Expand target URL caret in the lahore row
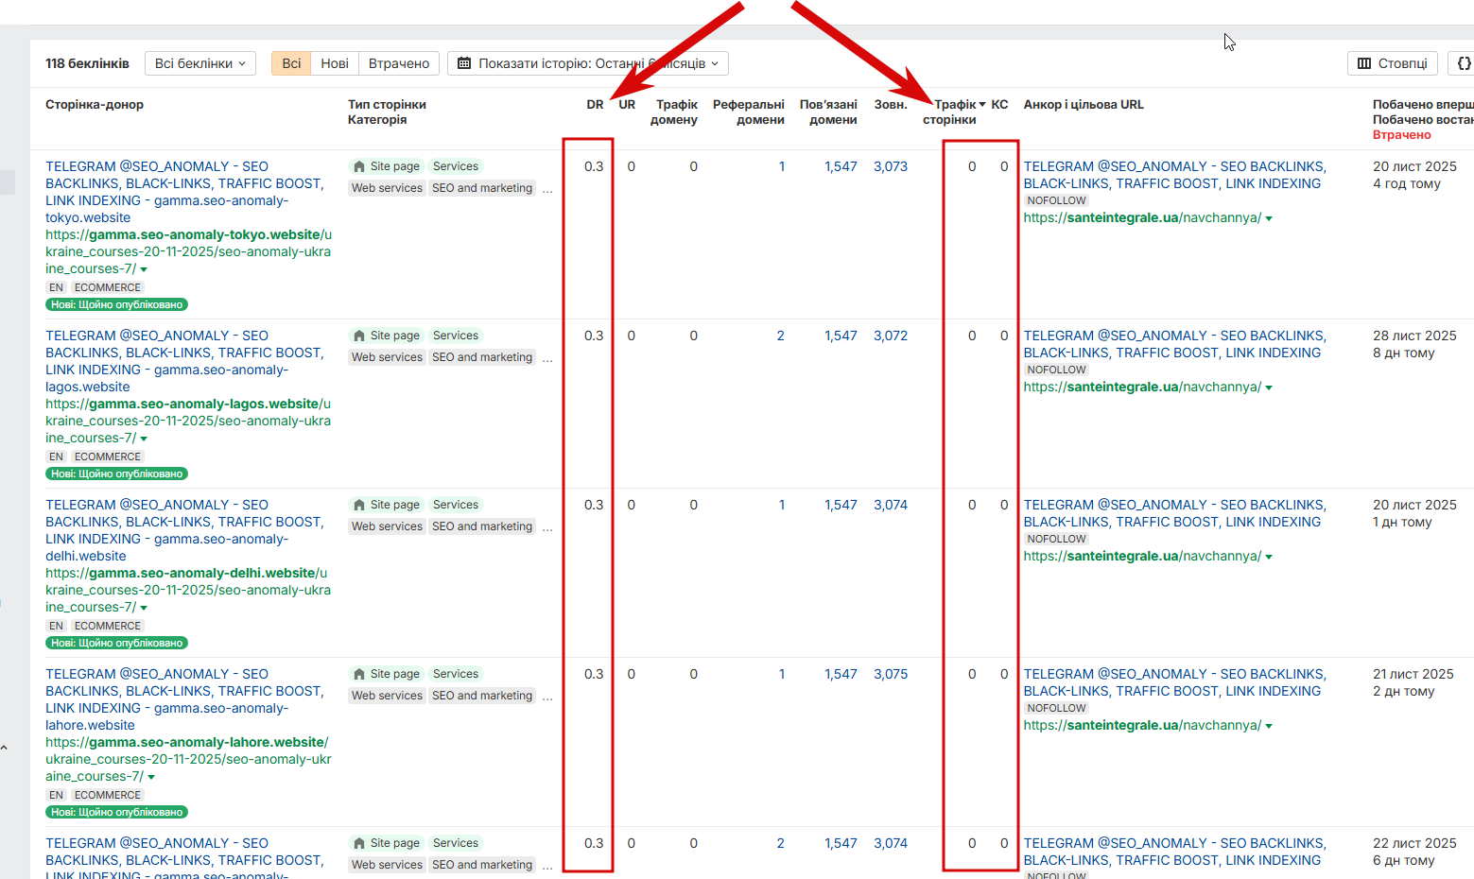This screenshot has width=1474, height=879. point(1269,726)
